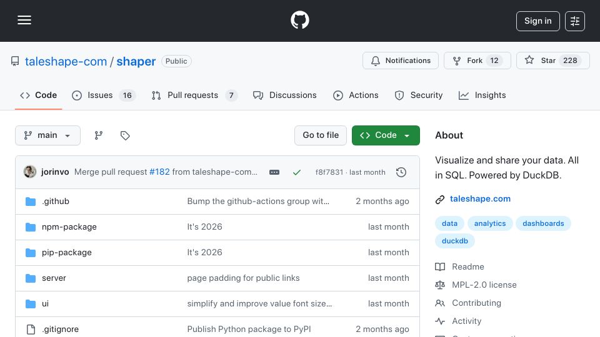Click the Issues count badge 16
The width and height of the screenshot is (600, 337).
[x=127, y=95]
